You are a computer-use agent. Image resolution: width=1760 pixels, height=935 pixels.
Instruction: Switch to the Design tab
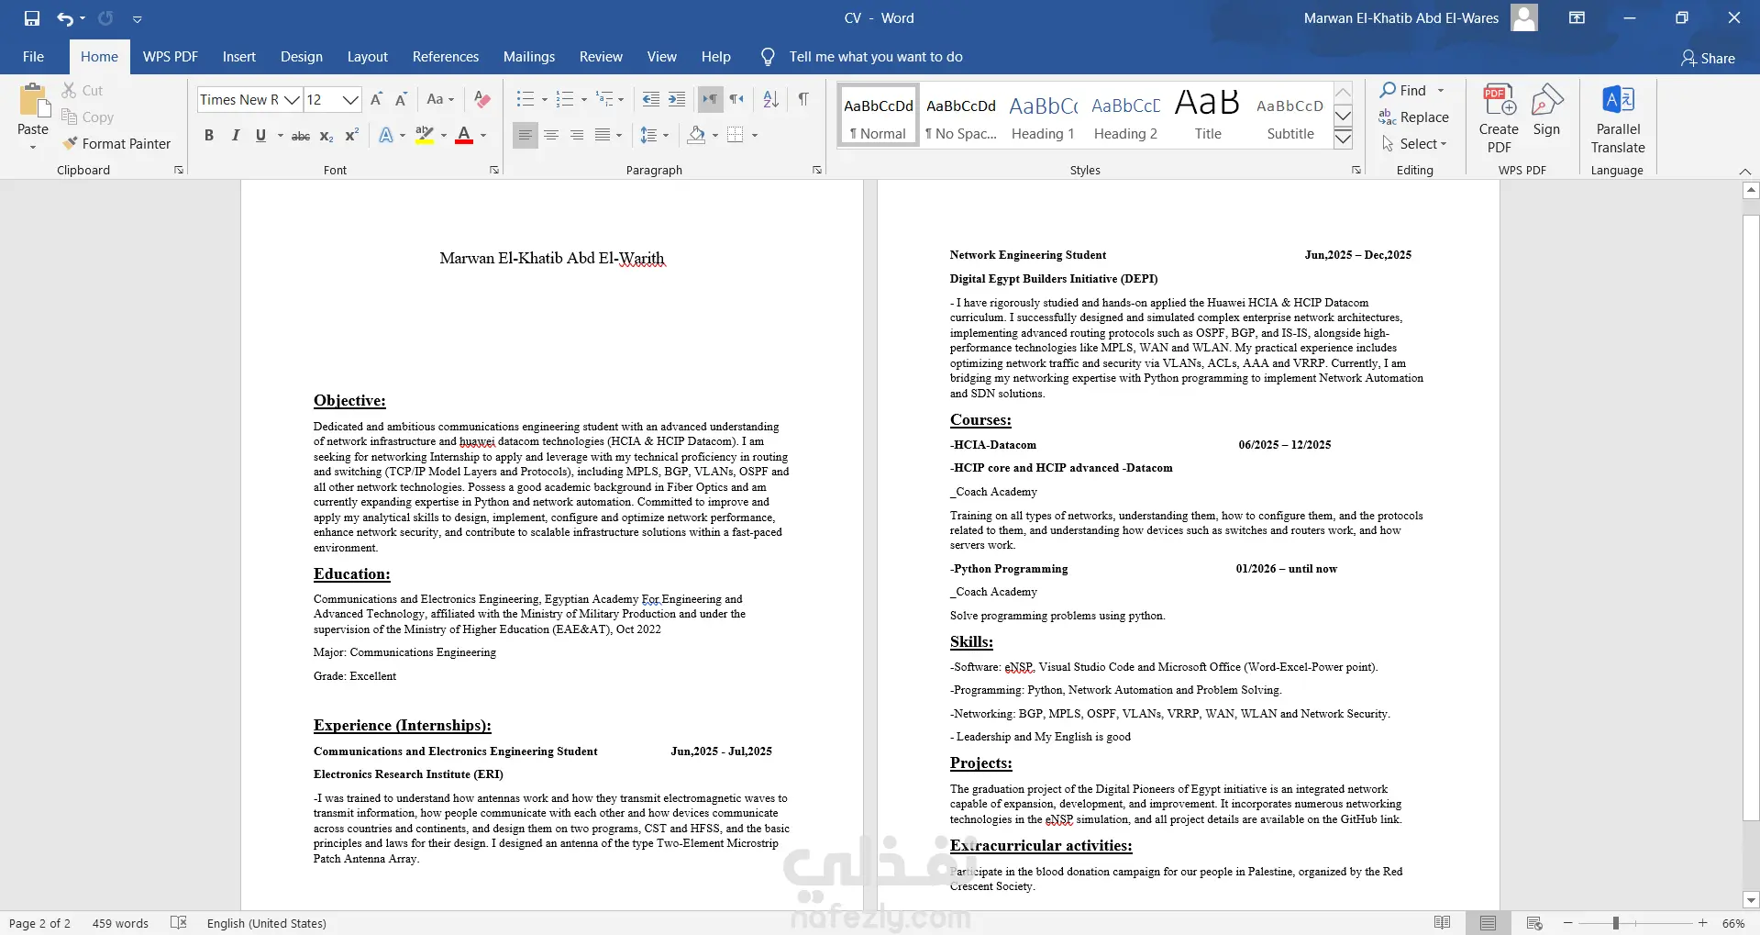tap(302, 57)
